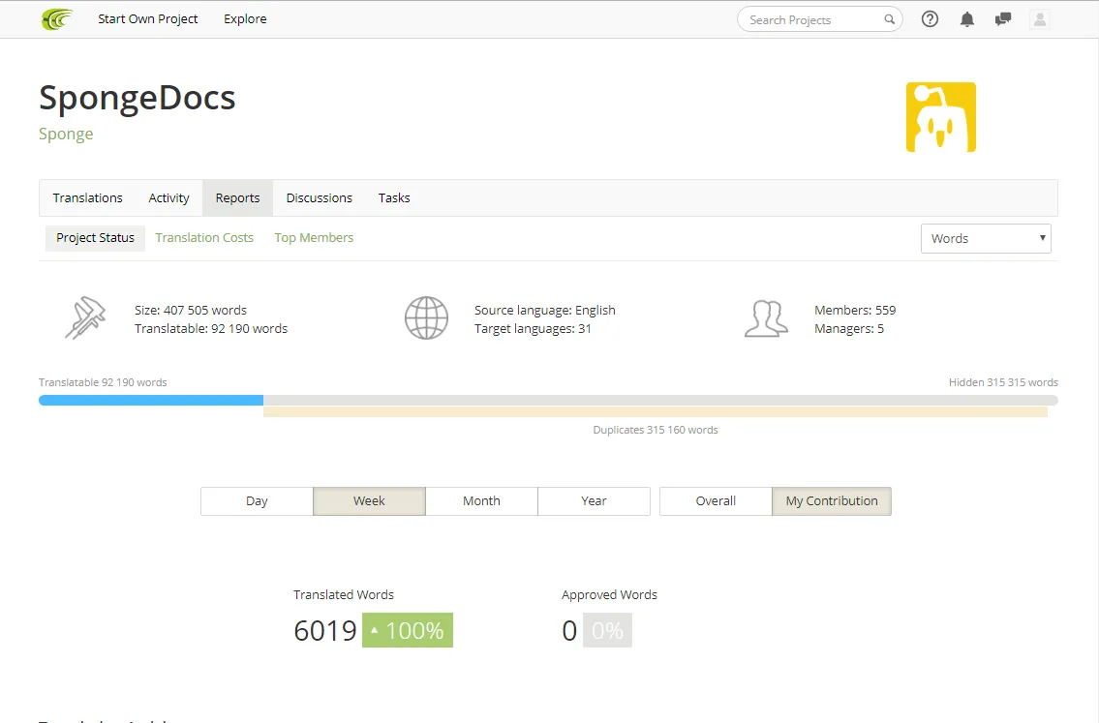Select the Week period toggle
The height and width of the screenshot is (723, 1099).
369,501
